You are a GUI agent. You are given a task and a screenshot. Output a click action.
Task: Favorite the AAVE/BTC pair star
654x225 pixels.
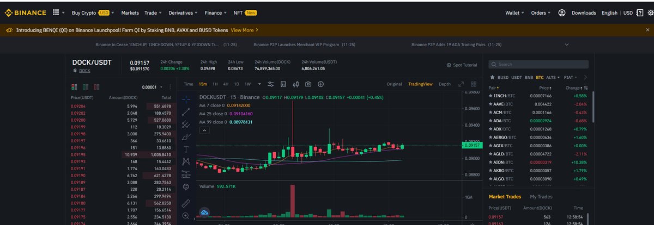click(491, 104)
